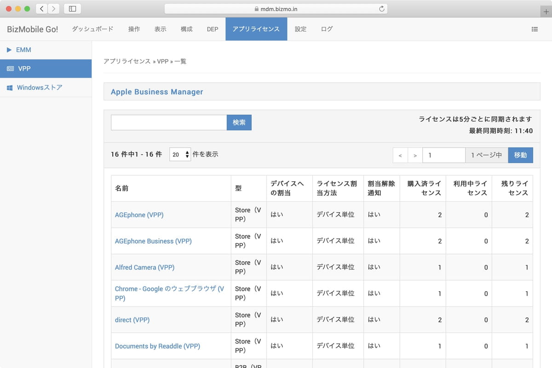Open 表示 menu
This screenshot has width=552, height=368.
coord(160,29)
